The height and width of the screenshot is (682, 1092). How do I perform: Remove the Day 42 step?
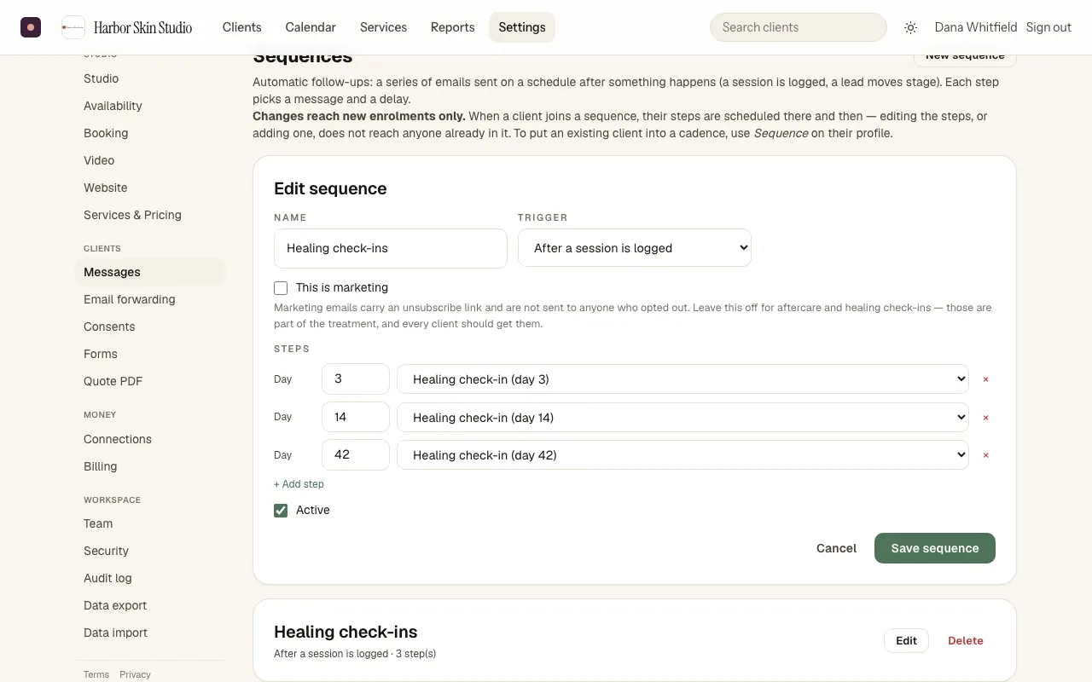click(985, 455)
